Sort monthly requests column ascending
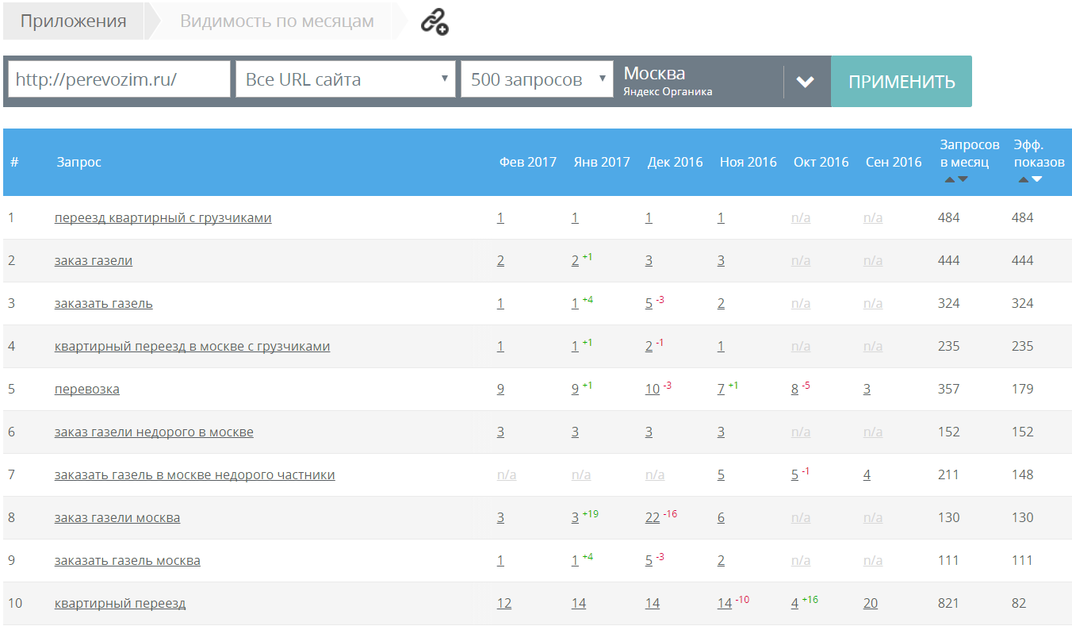The image size is (1072, 626). [950, 179]
